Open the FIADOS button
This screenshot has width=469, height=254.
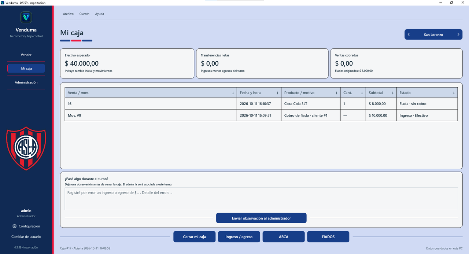[x=328, y=237]
